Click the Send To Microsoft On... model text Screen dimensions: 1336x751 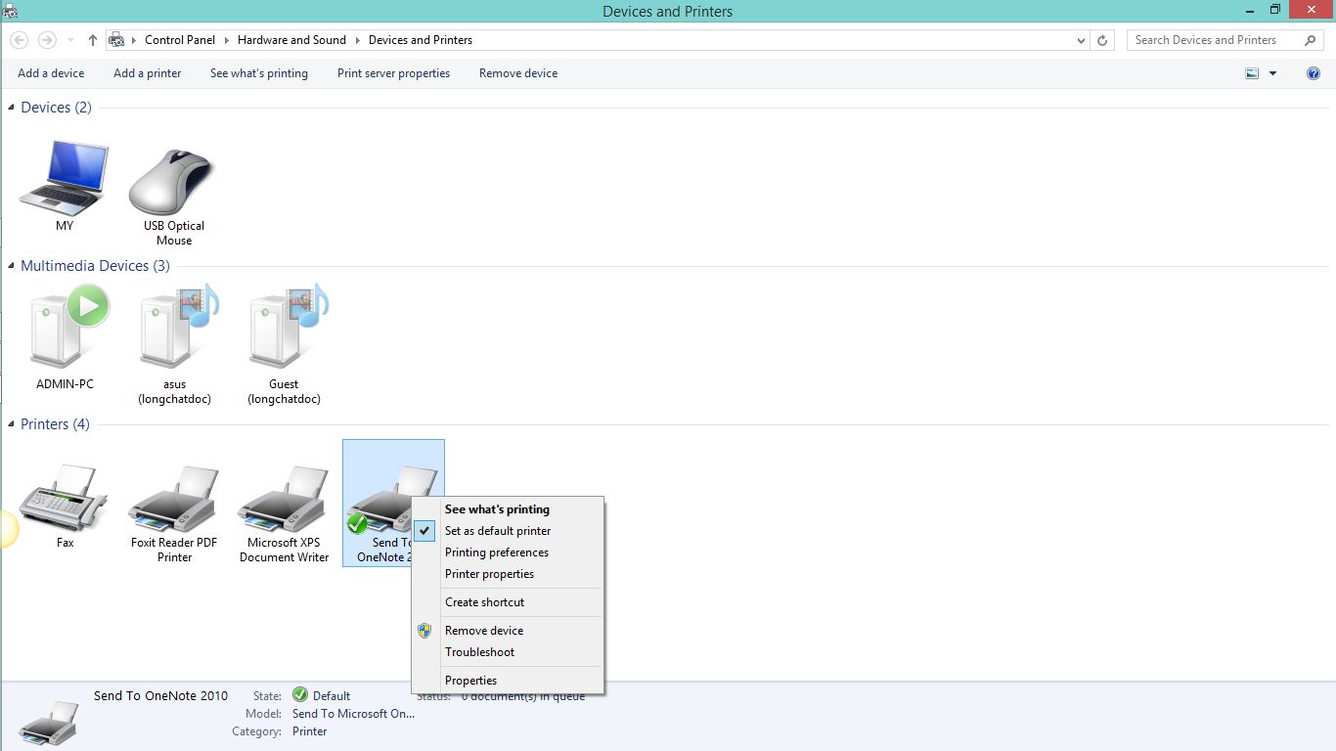pos(354,714)
